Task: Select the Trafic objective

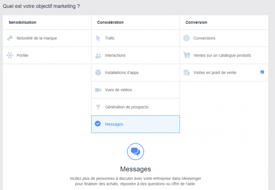Action: (110, 38)
